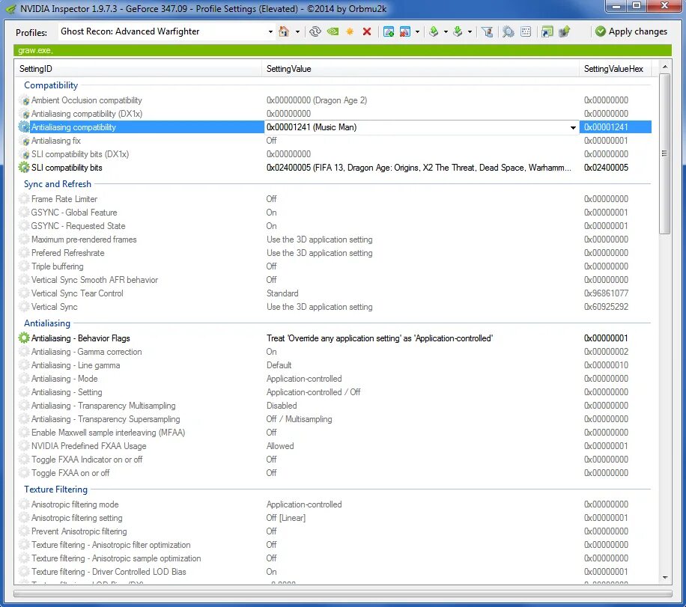Click the magnifier scan icon in the toolbar
The height and width of the screenshot is (607, 686).
pos(508,31)
